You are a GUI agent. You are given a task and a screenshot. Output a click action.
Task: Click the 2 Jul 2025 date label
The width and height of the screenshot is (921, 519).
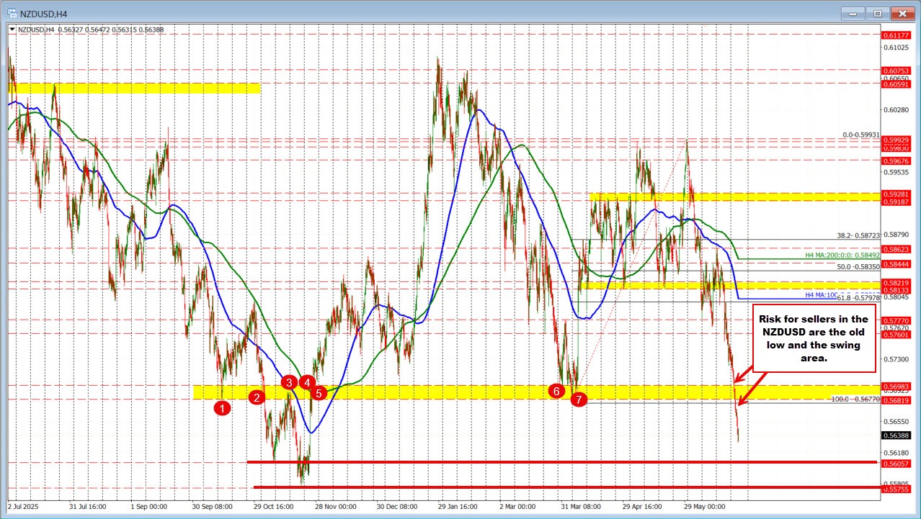pos(23,507)
